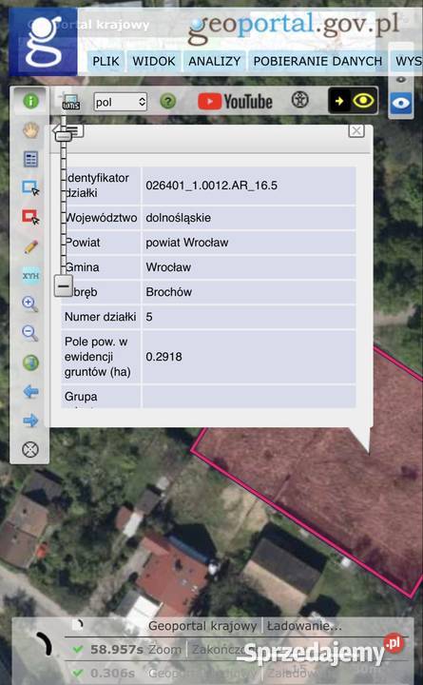Show full extent with globe icon
The image size is (423, 685).
(30, 362)
